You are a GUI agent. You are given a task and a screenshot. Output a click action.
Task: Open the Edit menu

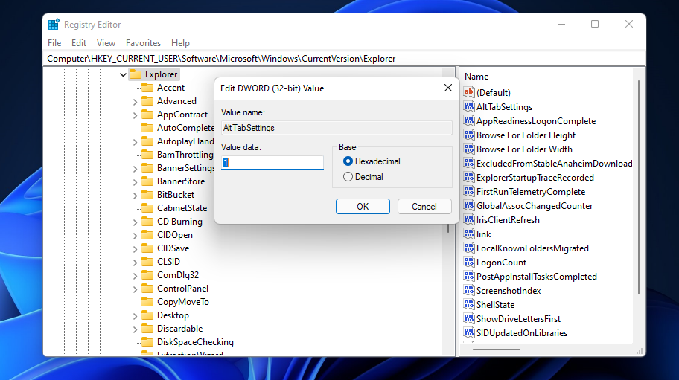coord(79,43)
